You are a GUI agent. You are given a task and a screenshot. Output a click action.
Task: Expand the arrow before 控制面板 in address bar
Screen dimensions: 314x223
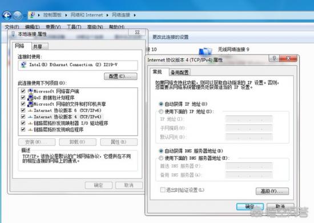(39, 15)
